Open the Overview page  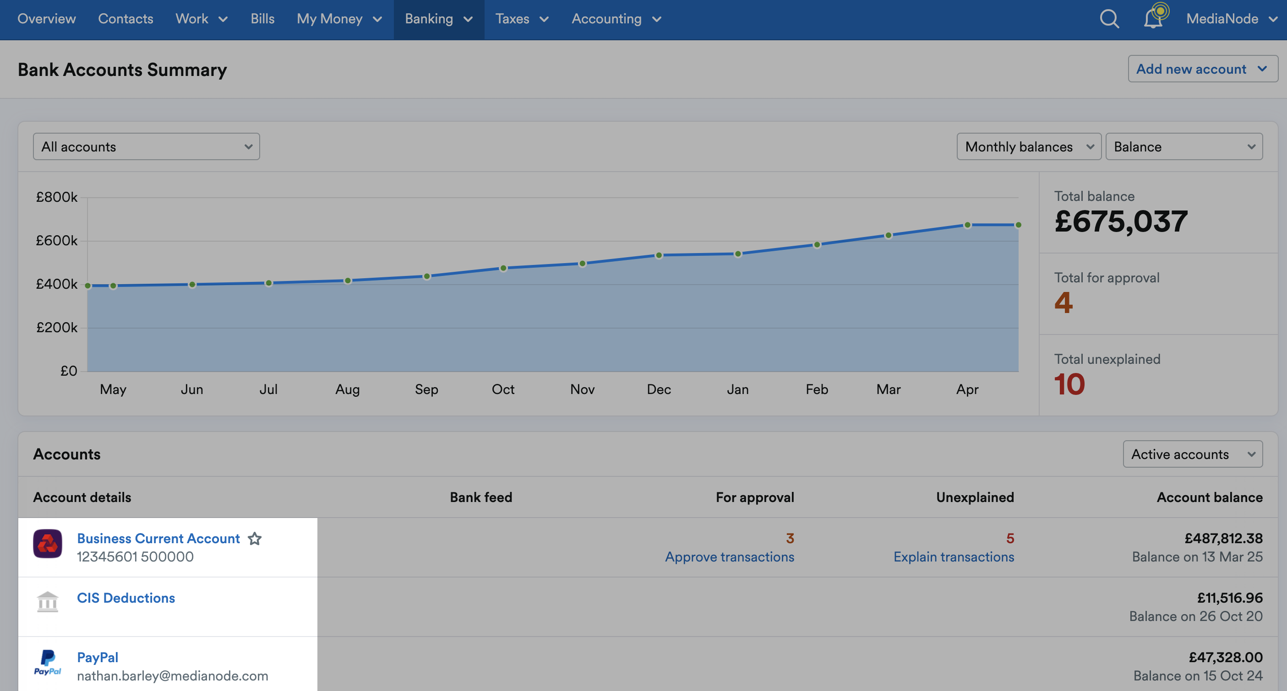tap(46, 19)
